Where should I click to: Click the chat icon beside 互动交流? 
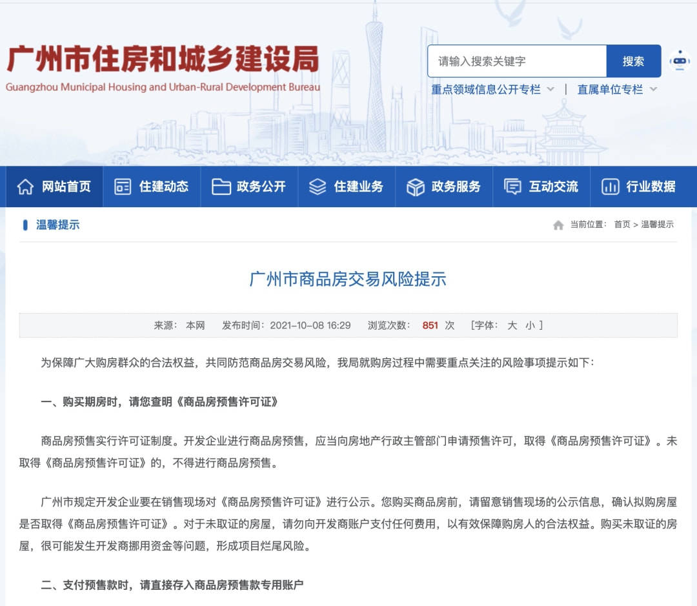tap(512, 187)
